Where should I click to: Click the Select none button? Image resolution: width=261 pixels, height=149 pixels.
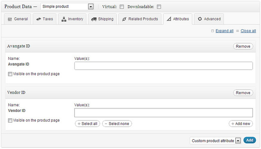tap(117, 124)
